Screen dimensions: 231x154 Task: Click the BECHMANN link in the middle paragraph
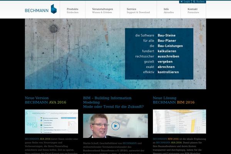pos(130,143)
